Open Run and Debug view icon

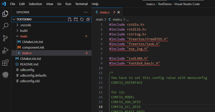pos(5,50)
